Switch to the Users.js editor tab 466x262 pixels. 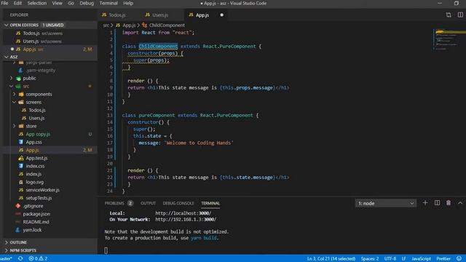160,15
